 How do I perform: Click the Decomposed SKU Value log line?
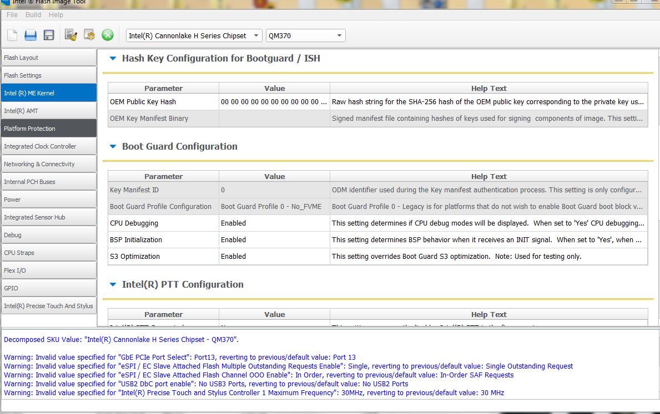tap(121, 340)
